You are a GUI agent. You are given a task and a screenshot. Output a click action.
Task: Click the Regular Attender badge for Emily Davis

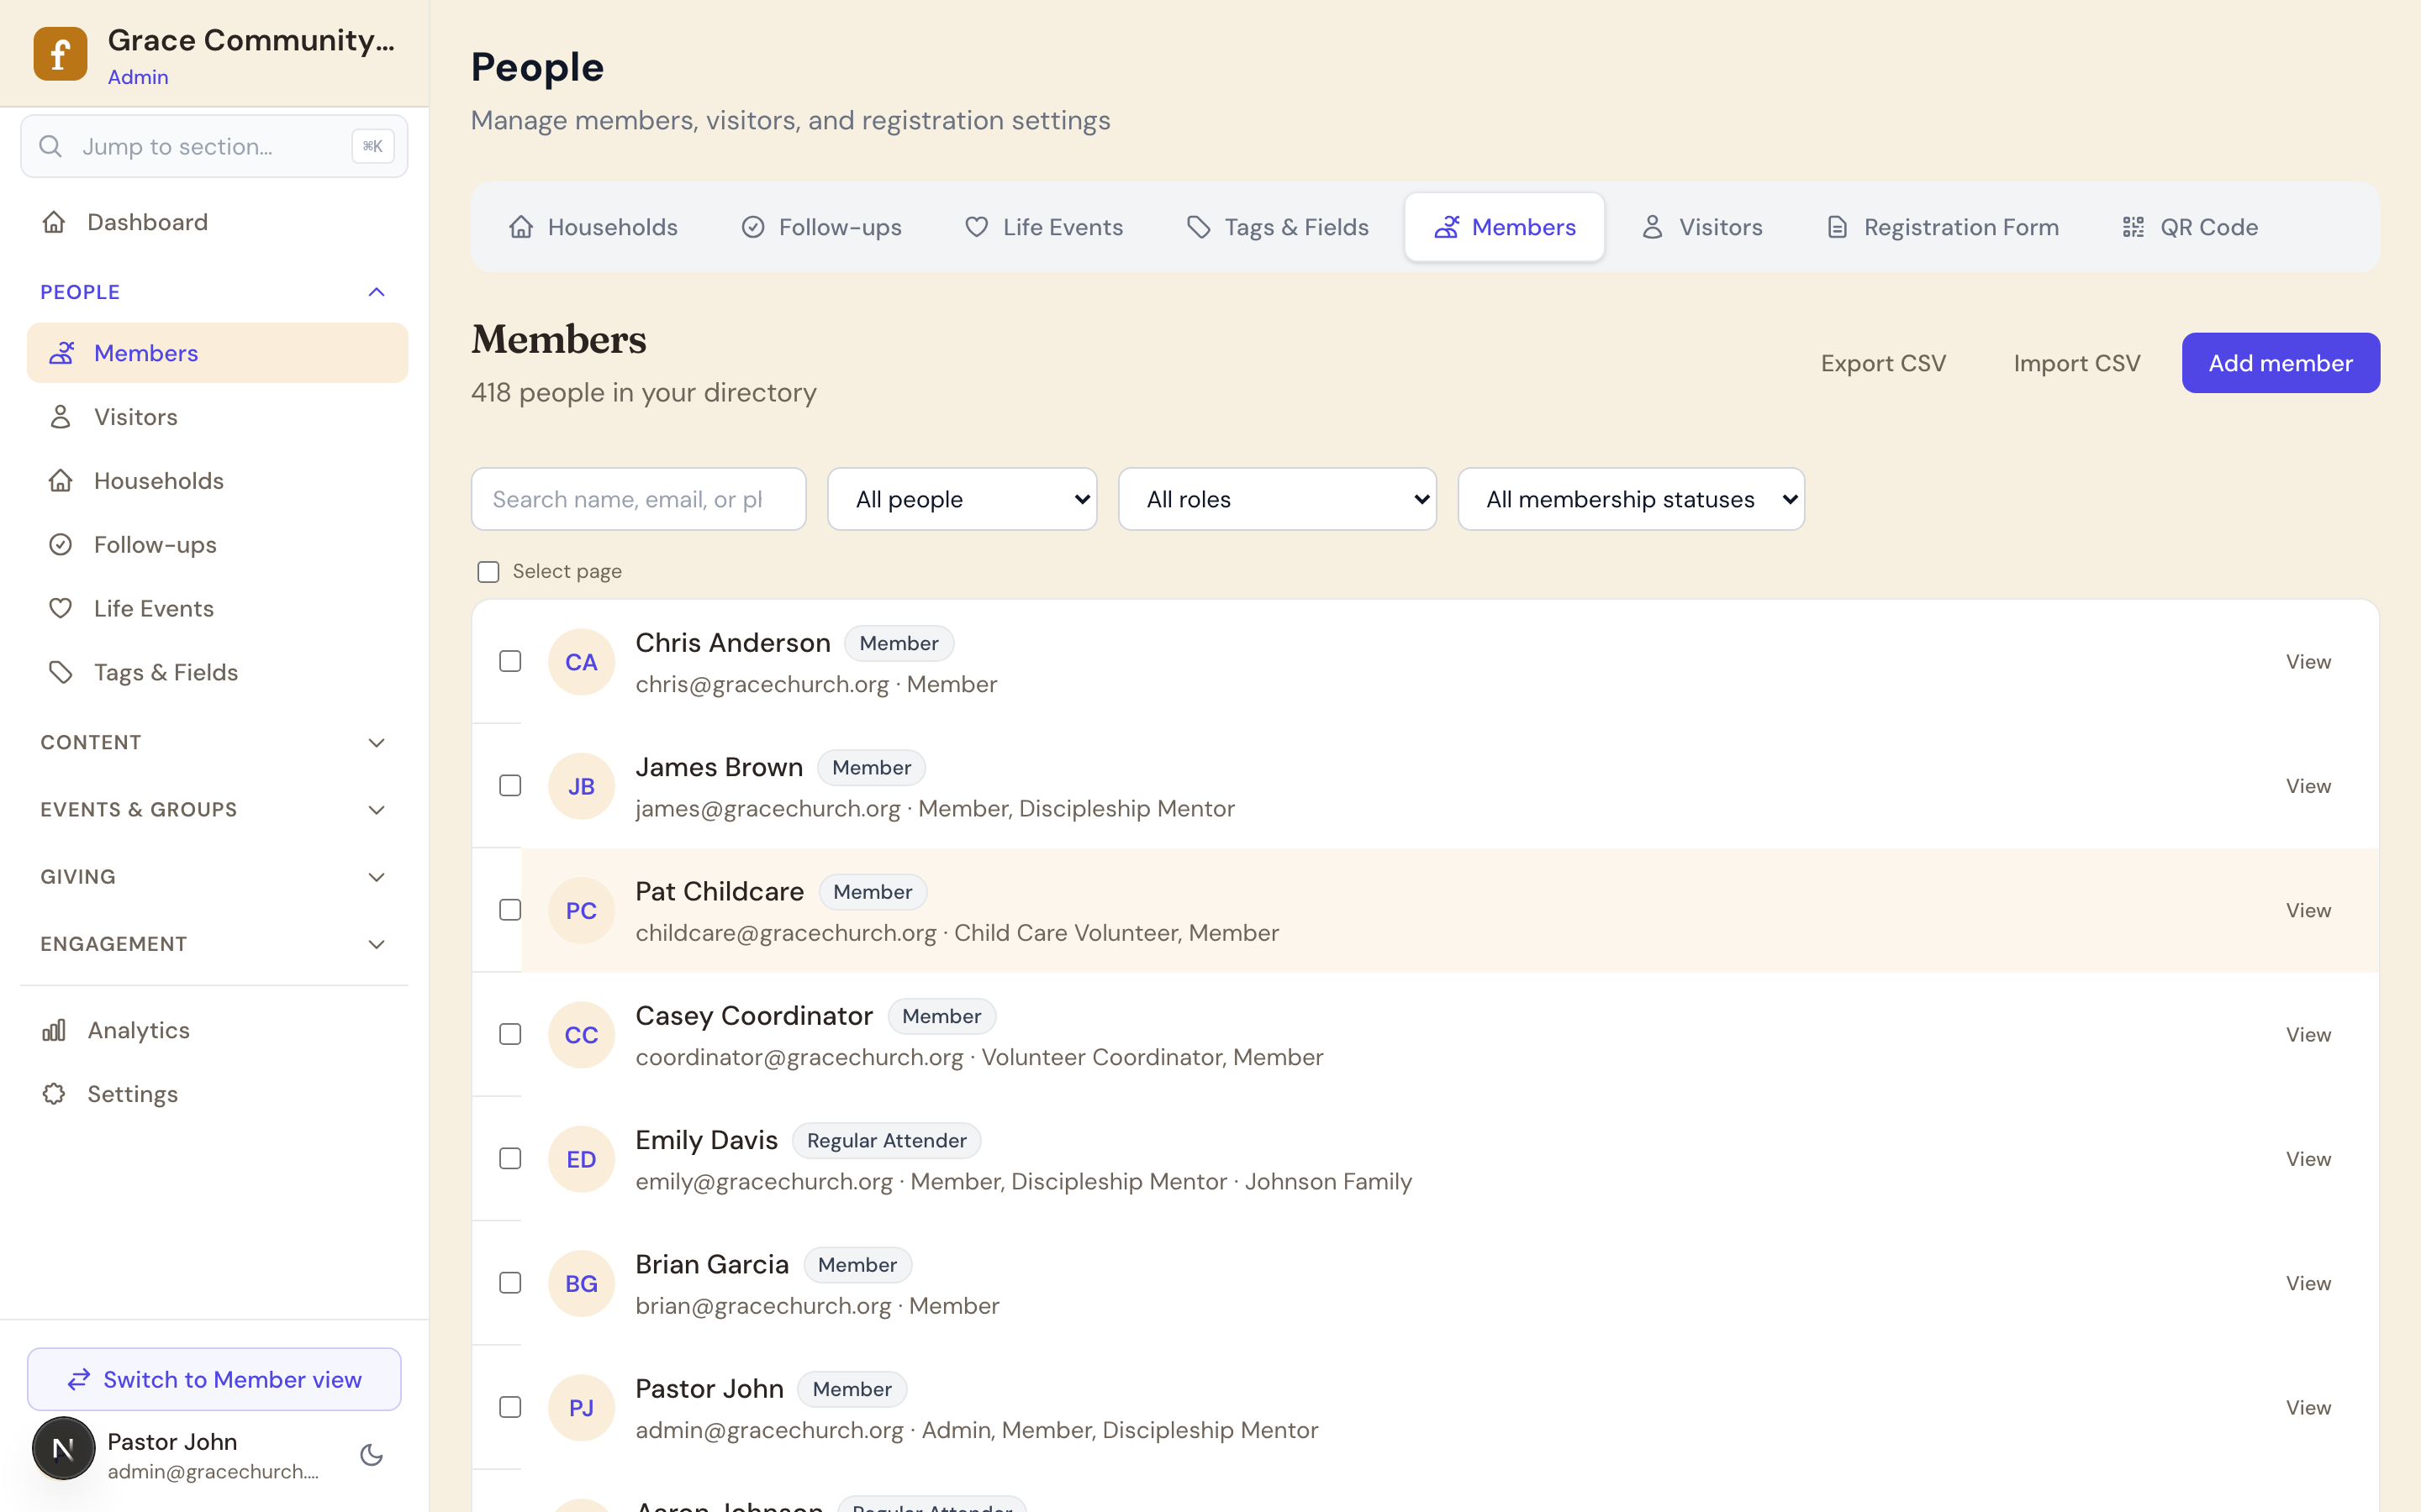tap(886, 1141)
